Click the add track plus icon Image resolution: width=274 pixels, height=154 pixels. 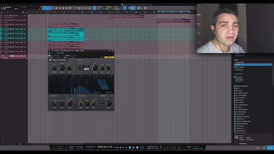tap(26, 12)
